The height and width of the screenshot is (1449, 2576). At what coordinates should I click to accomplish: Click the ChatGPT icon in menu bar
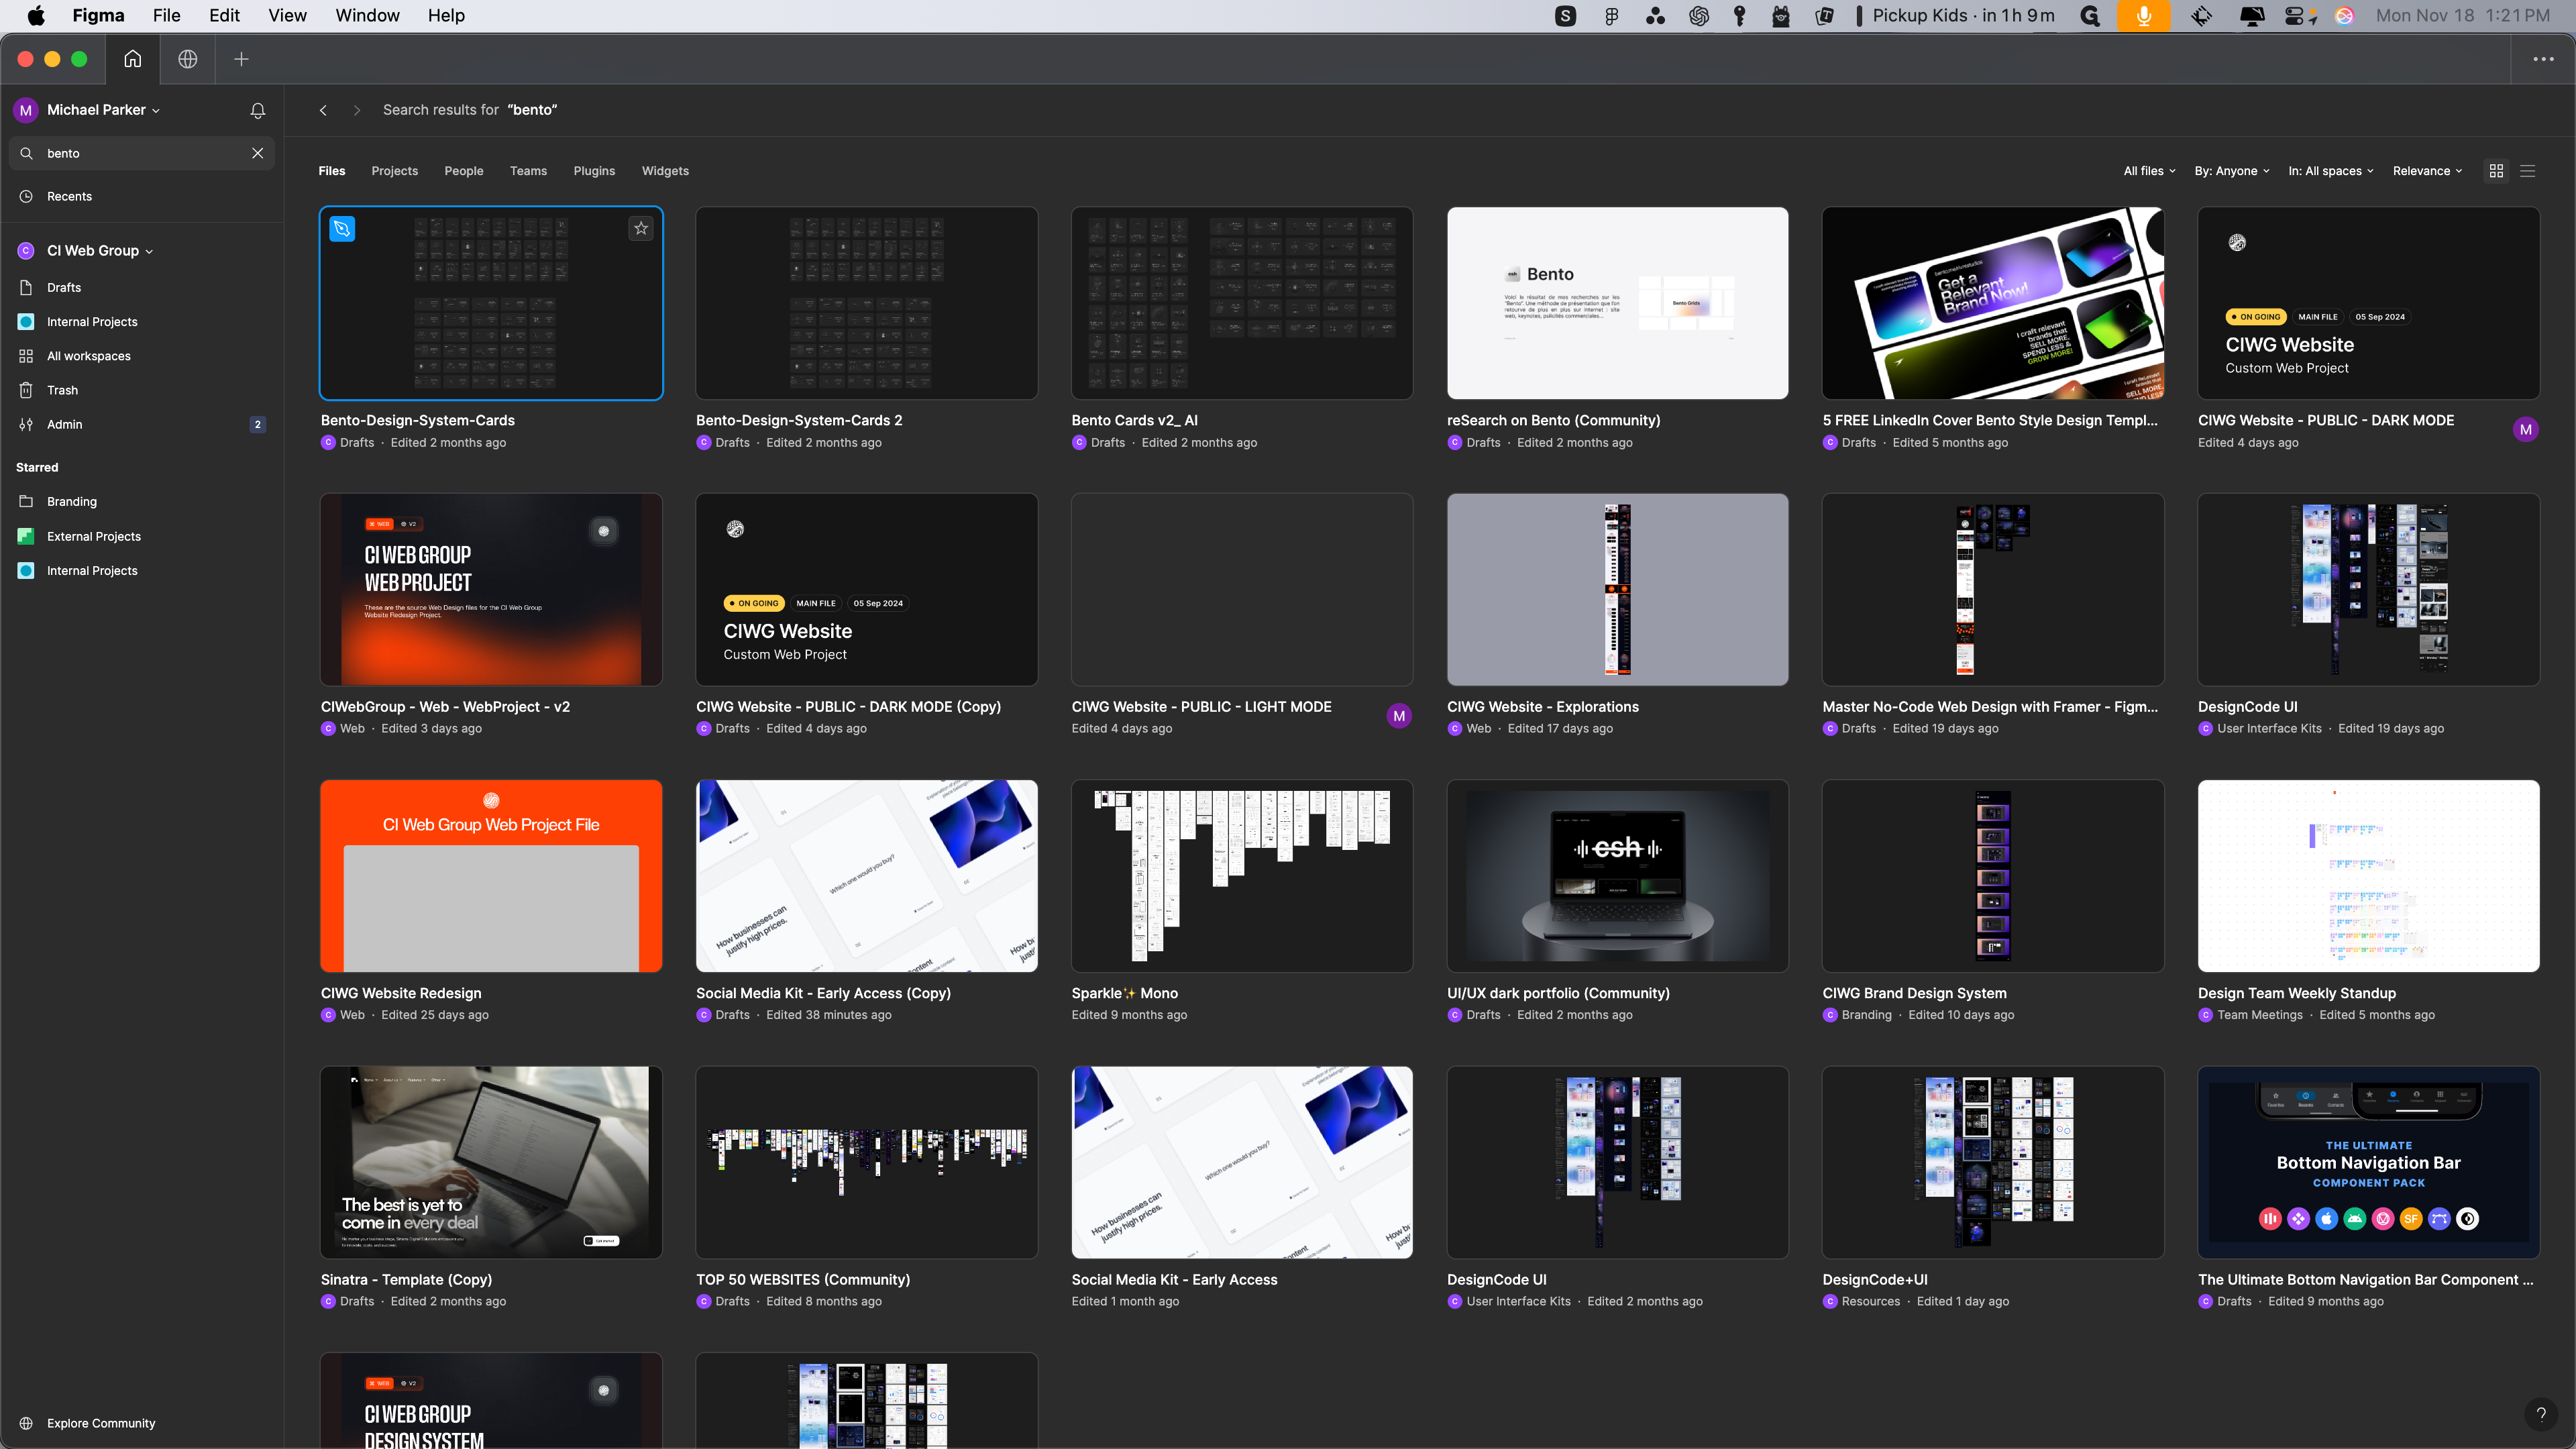(1698, 15)
